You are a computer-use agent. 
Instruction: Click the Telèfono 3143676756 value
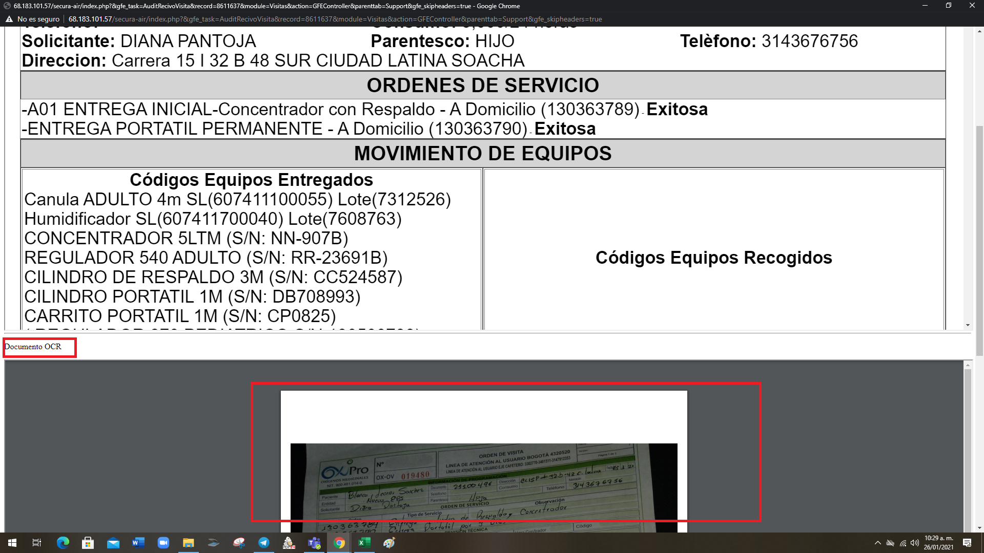[810, 41]
